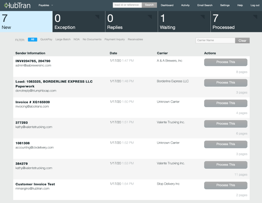This screenshot has width=262, height=203.
Task: Expand the Exception tab corner arrow
Action: pos(98,17)
